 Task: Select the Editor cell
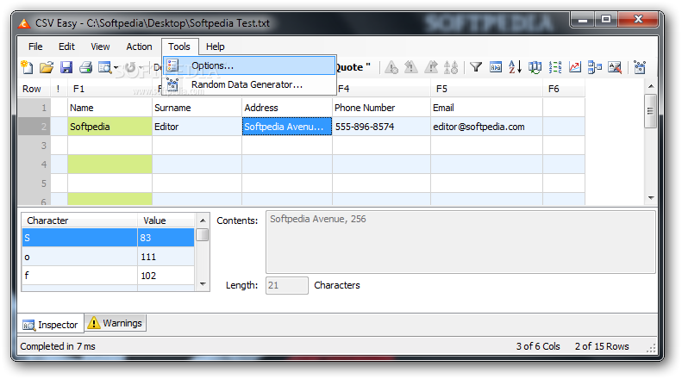click(197, 127)
